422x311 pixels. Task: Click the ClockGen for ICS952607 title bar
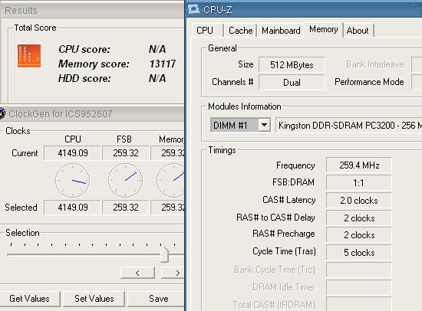point(92,113)
